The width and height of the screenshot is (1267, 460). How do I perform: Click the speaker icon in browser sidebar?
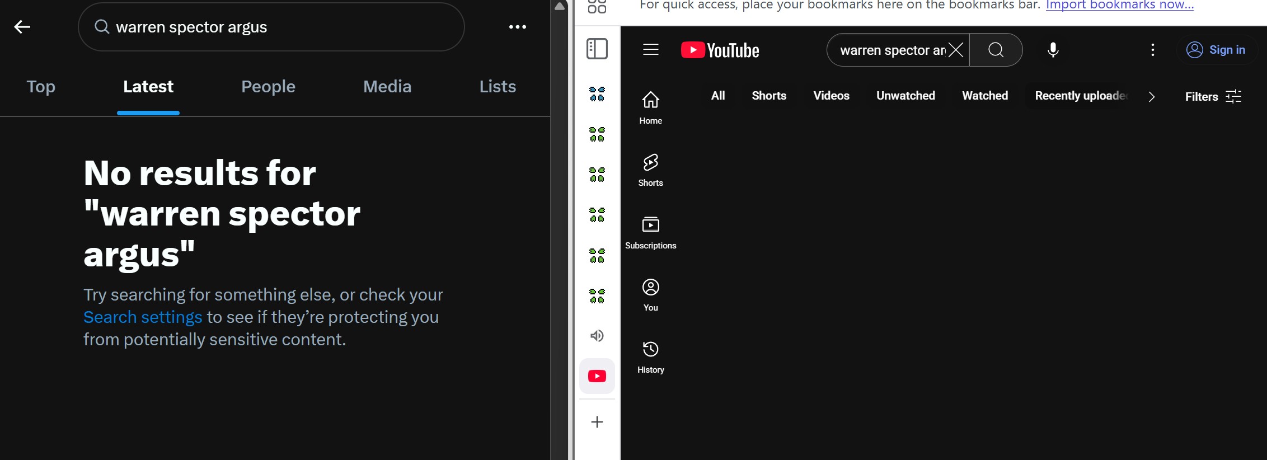(597, 336)
